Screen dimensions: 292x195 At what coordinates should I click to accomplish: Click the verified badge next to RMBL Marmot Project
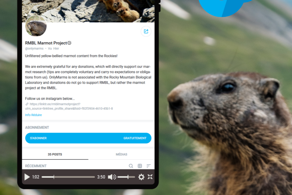pos(69,43)
